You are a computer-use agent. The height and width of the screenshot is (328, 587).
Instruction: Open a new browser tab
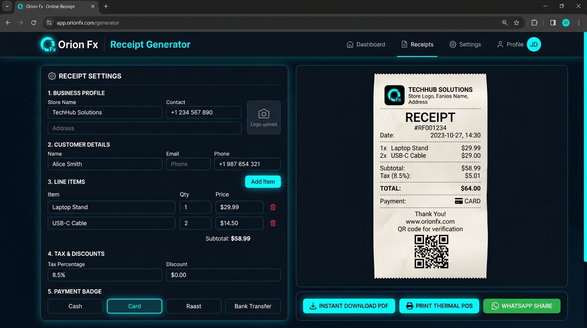coord(106,6)
